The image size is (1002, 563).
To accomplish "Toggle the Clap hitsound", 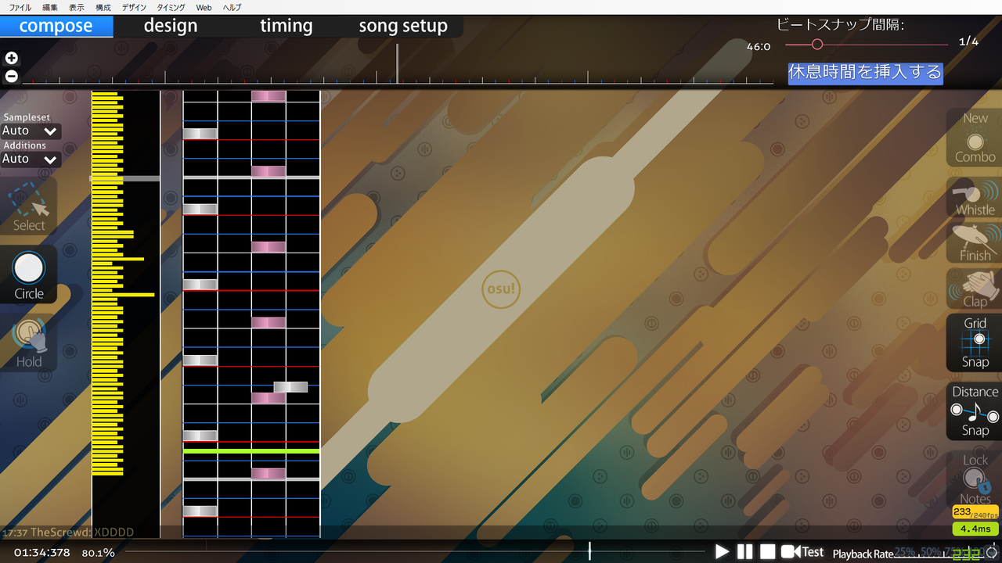I will coord(975,289).
